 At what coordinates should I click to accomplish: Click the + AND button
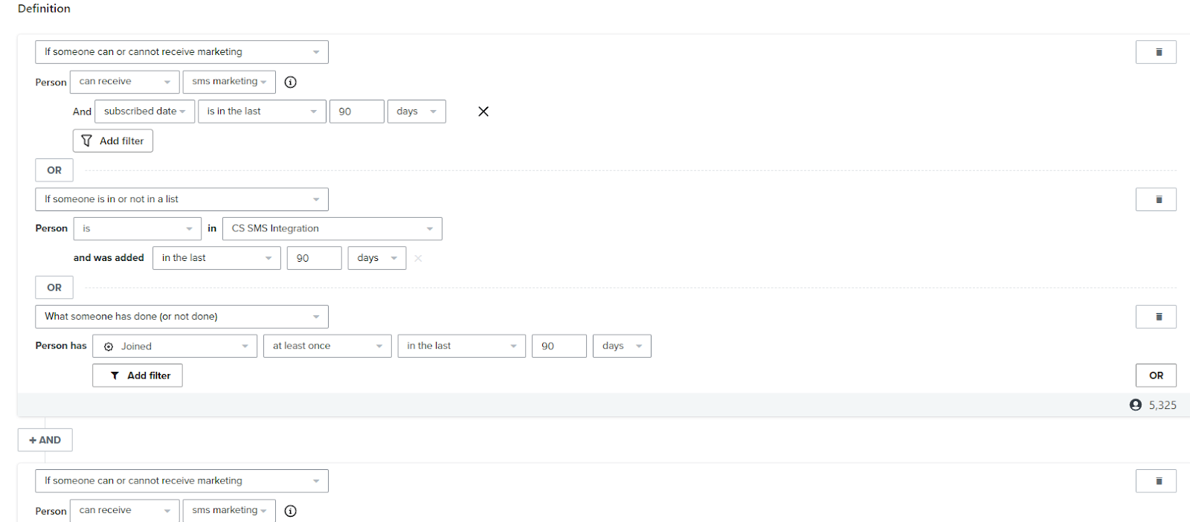(x=45, y=440)
